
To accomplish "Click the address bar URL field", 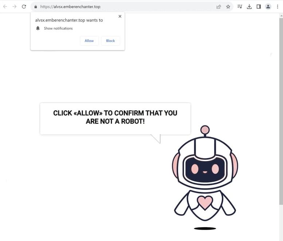I will click(125, 7).
